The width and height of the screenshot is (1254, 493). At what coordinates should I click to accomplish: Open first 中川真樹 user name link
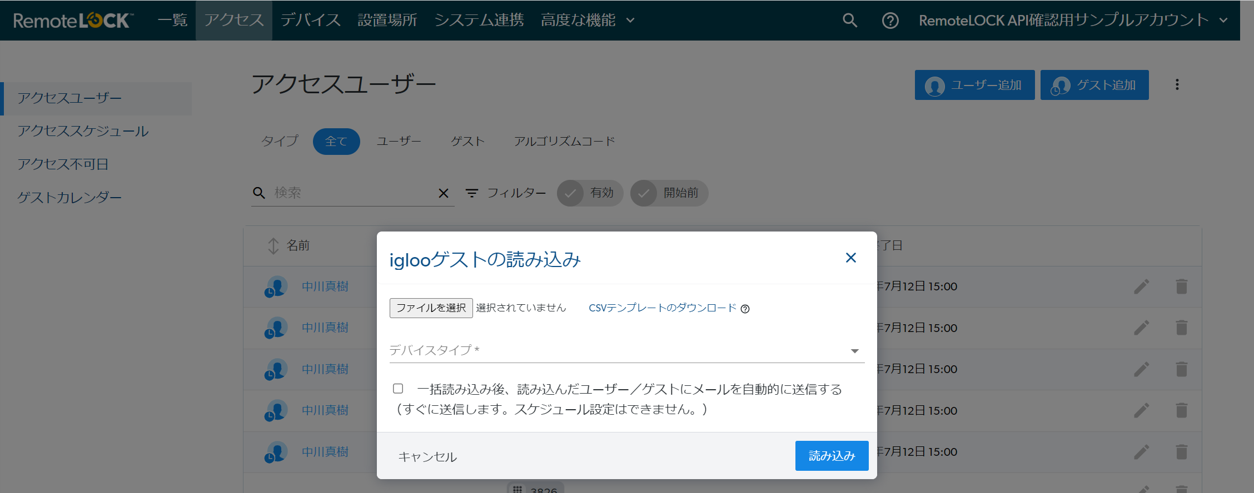(x=325, y=286)
